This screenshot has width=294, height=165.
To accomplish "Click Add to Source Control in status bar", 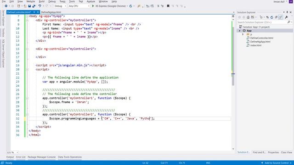I will [x=277, y=163].
